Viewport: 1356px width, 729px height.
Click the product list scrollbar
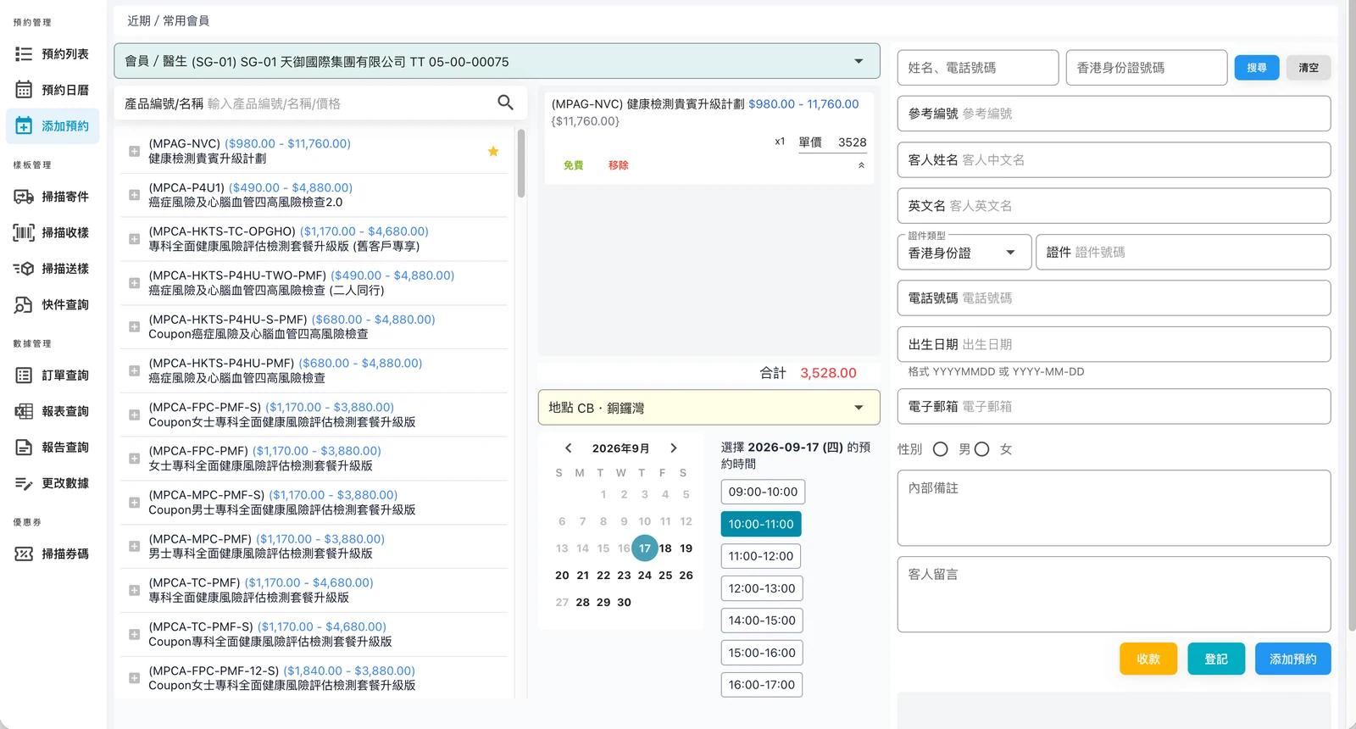(x=521, y=164)
